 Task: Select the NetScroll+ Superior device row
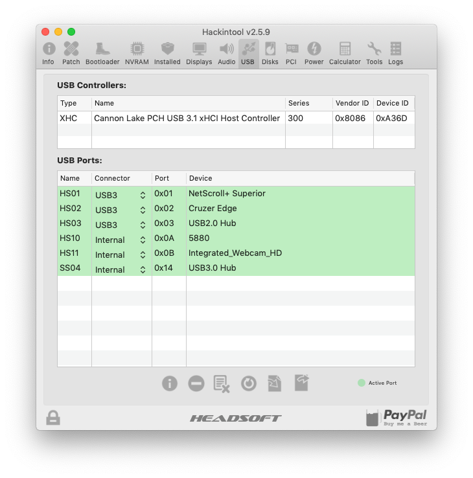pyautogui.click(x=236, y=194)
